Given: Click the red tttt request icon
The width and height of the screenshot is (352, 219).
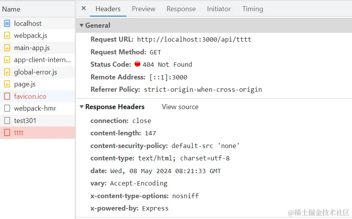Looking at the screenshot, I should [7, 133].
